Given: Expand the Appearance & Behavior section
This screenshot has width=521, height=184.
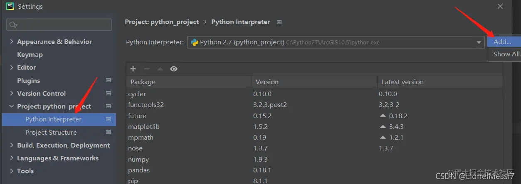Looking at the screenshot, I should pyautogui.click(x=12, y=41).
